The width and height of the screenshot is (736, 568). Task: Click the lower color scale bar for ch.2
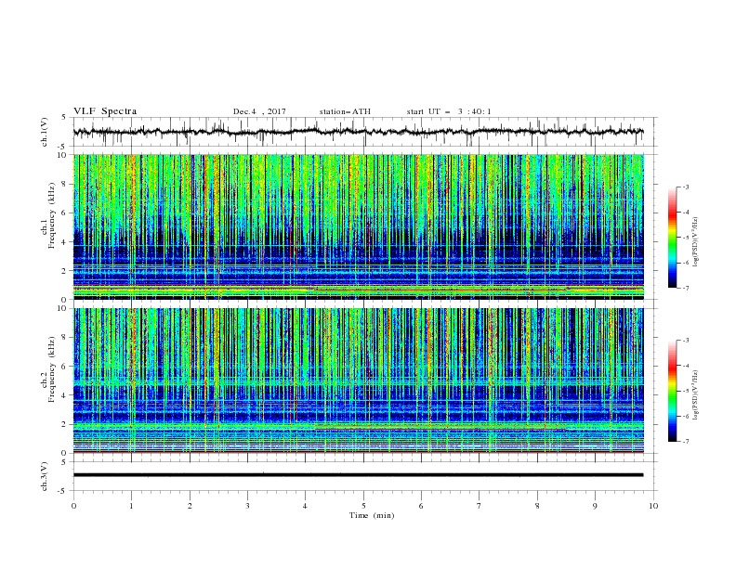point(673,391)
